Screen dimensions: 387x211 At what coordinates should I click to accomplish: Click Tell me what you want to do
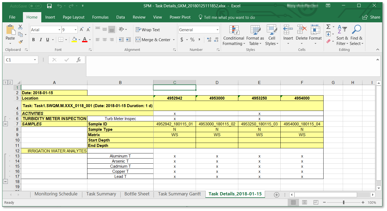(x=227, y=17)
